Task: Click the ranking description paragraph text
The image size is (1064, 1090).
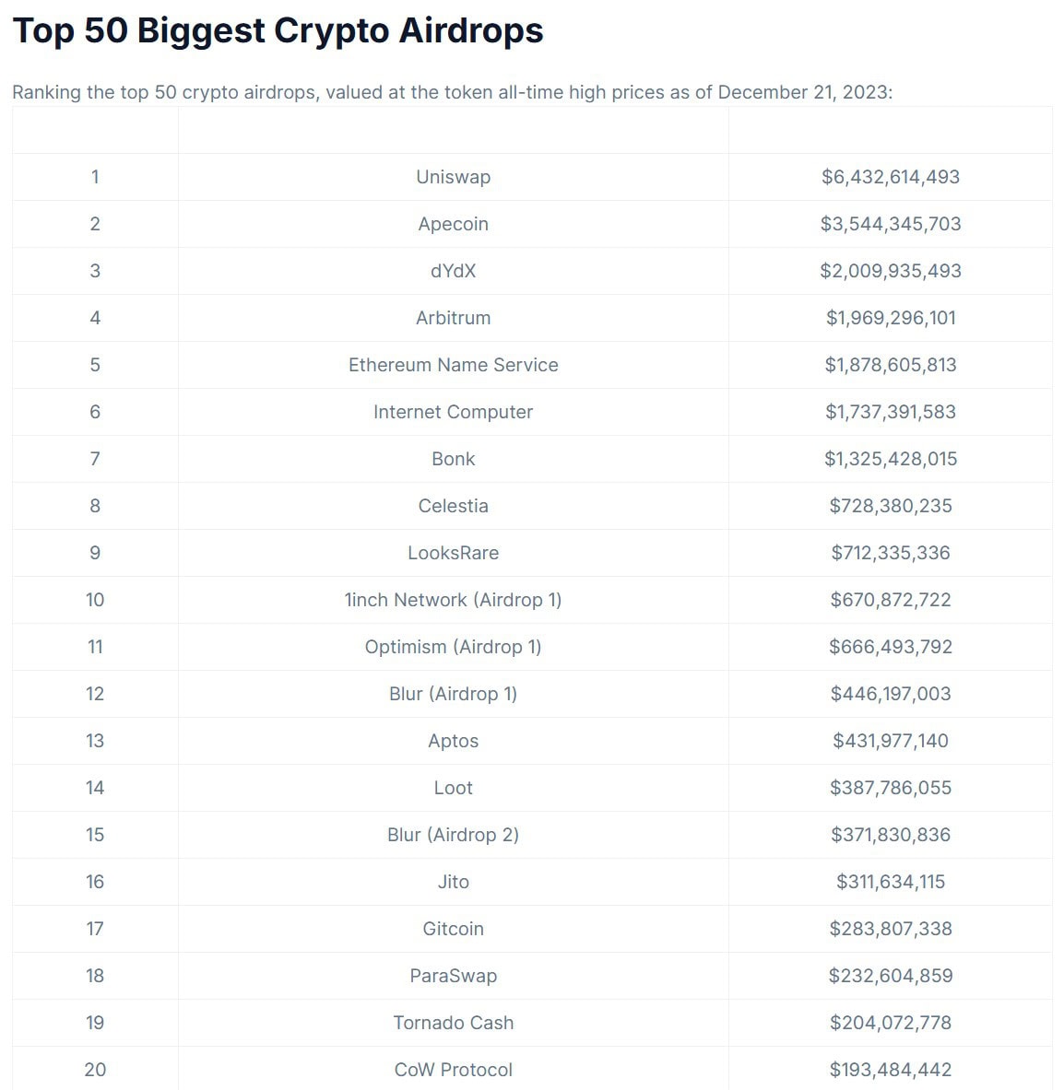Action: click(x=452, y=92)
